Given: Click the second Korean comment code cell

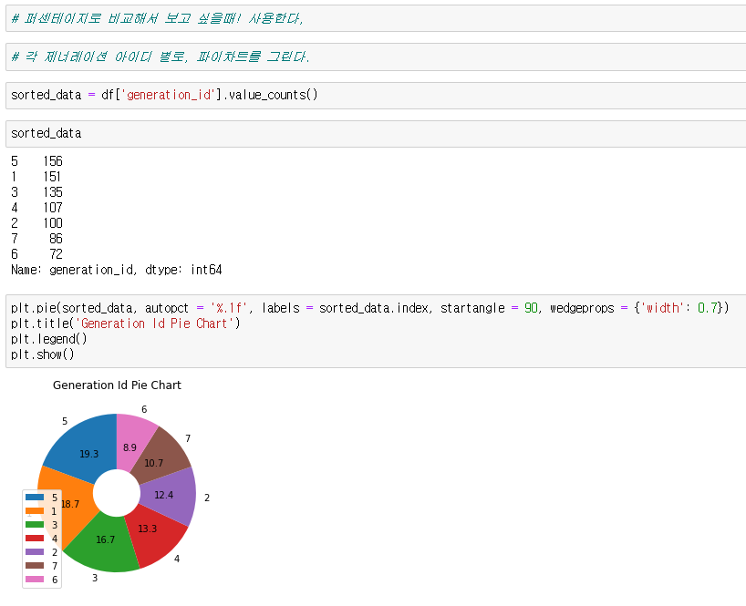Looking at the screenshot, I should click(x=376, y=56).
